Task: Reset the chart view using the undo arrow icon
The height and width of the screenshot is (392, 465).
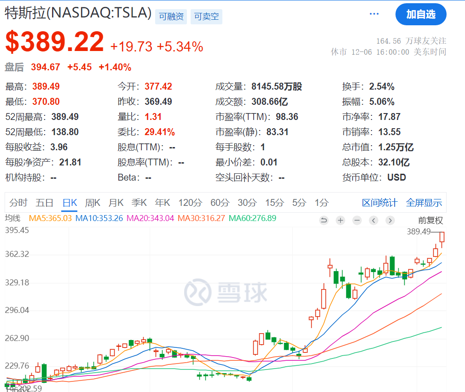Action: [324, 220]
